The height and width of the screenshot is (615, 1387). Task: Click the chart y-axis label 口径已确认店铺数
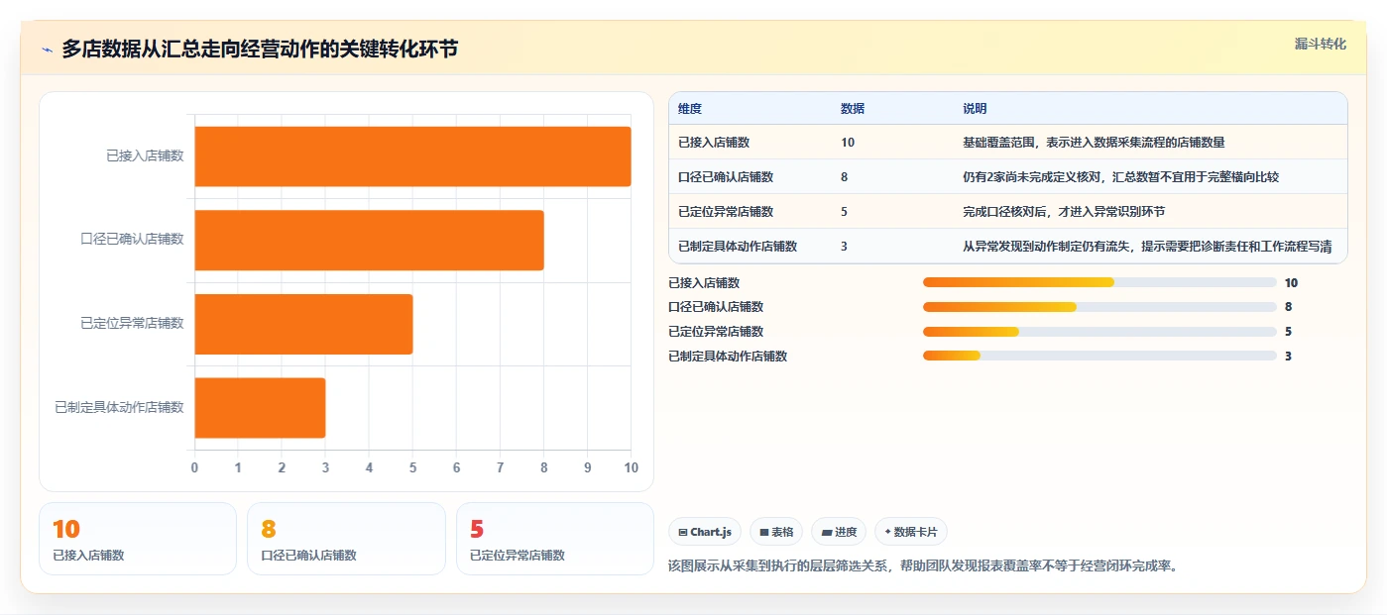[132, 240]
